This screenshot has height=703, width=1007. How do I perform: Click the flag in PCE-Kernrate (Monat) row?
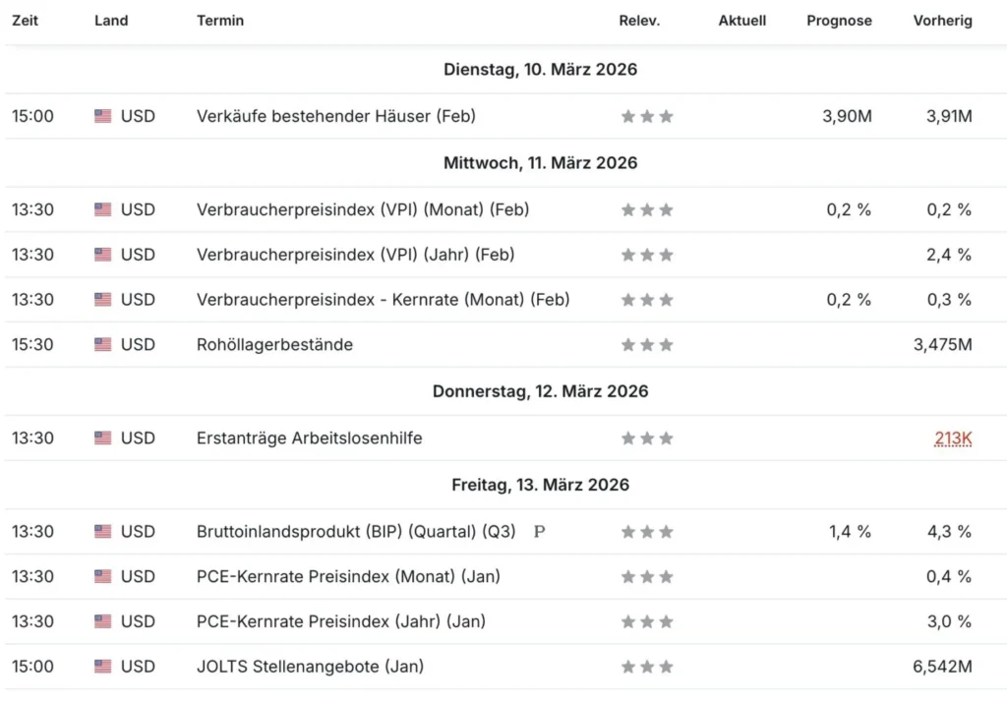[102, 576]
